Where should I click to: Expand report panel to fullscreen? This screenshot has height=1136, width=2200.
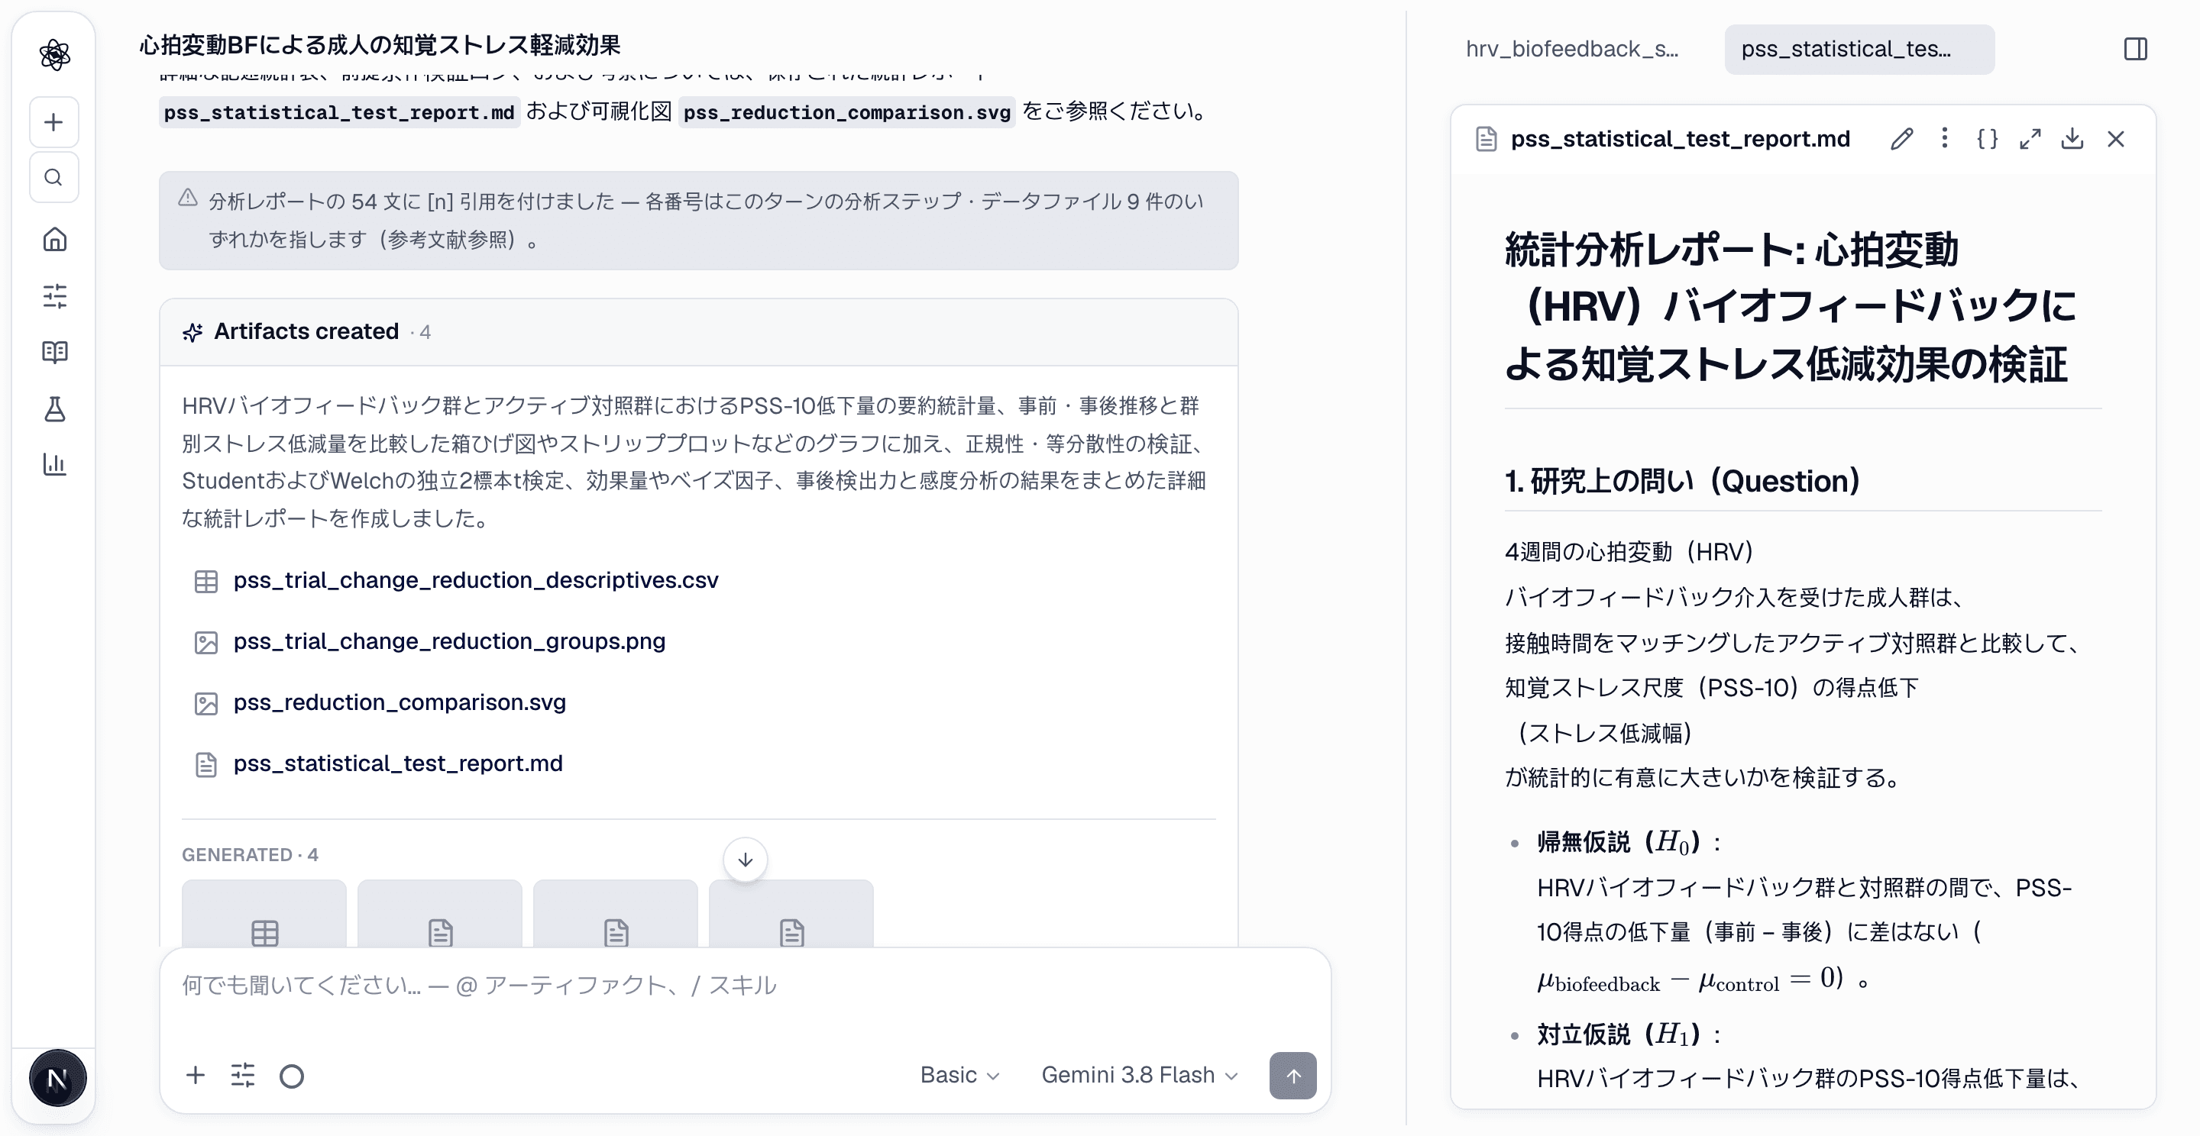pos(2030,139)
